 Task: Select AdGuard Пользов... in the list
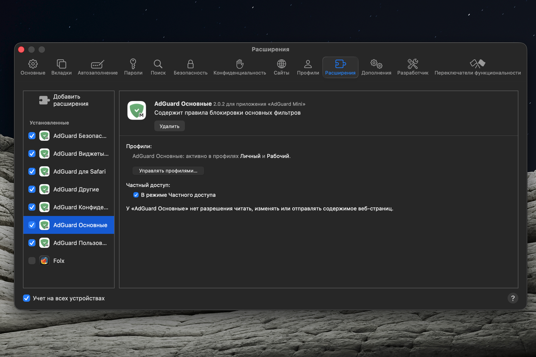(69, 243)
